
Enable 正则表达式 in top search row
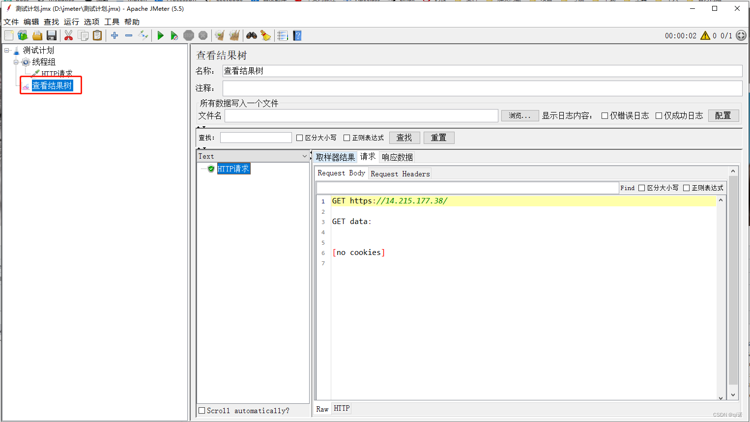(x=346, y=138)
